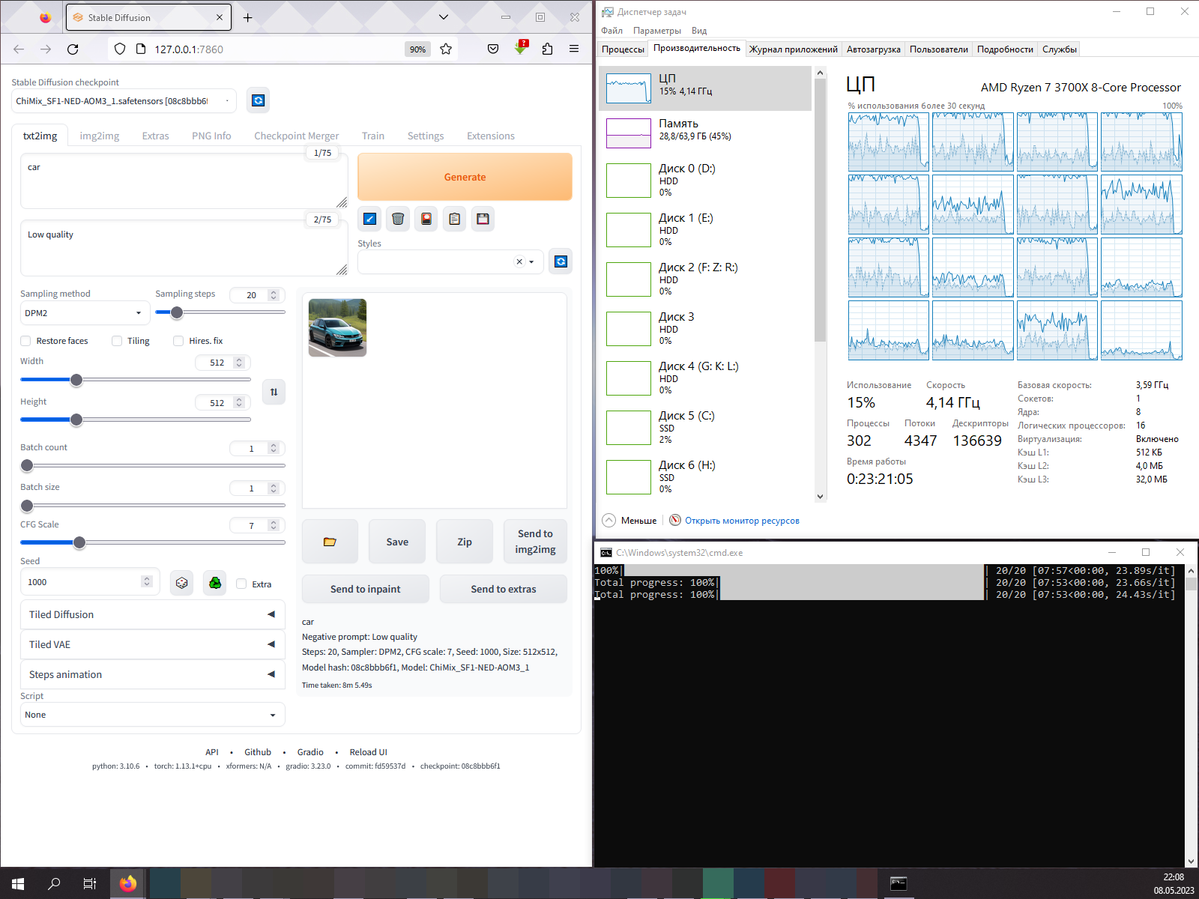Open the Firefox hamburger application menu
The width and height of the screenshot is (1199, 899).
(x=574, y=49)
